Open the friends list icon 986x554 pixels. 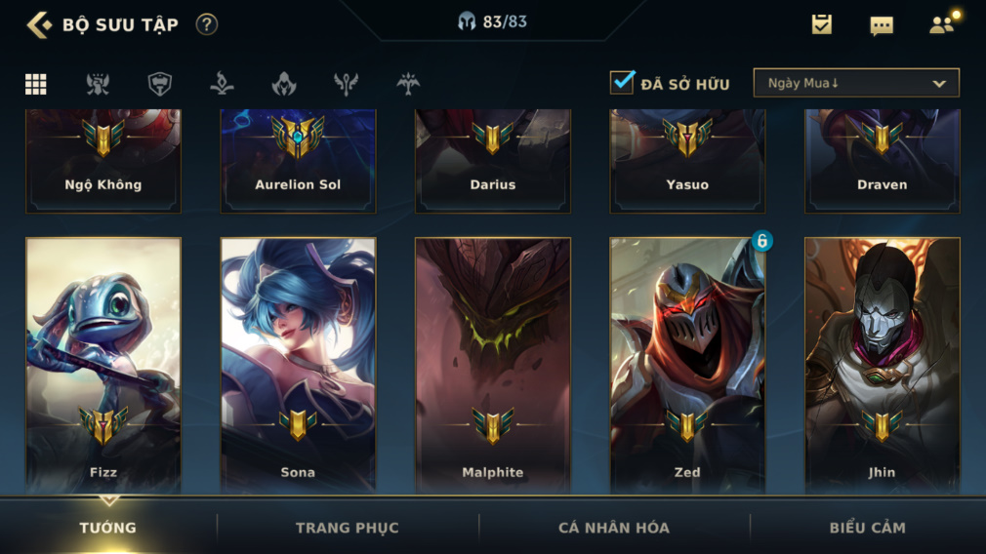pyautogui.click(x=941, y=24)
